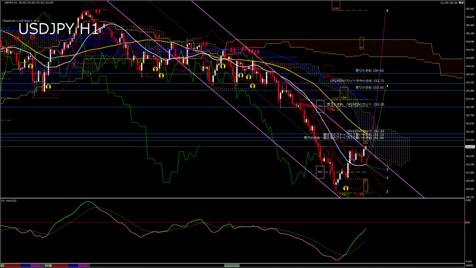Click the white YDO box marker
This screenshot has width=476, height=268.
(320, 107)
